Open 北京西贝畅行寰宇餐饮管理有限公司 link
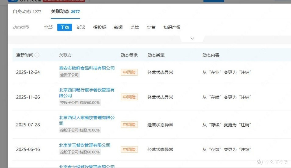This screenshot has height=168, width=291. (87, 93)
